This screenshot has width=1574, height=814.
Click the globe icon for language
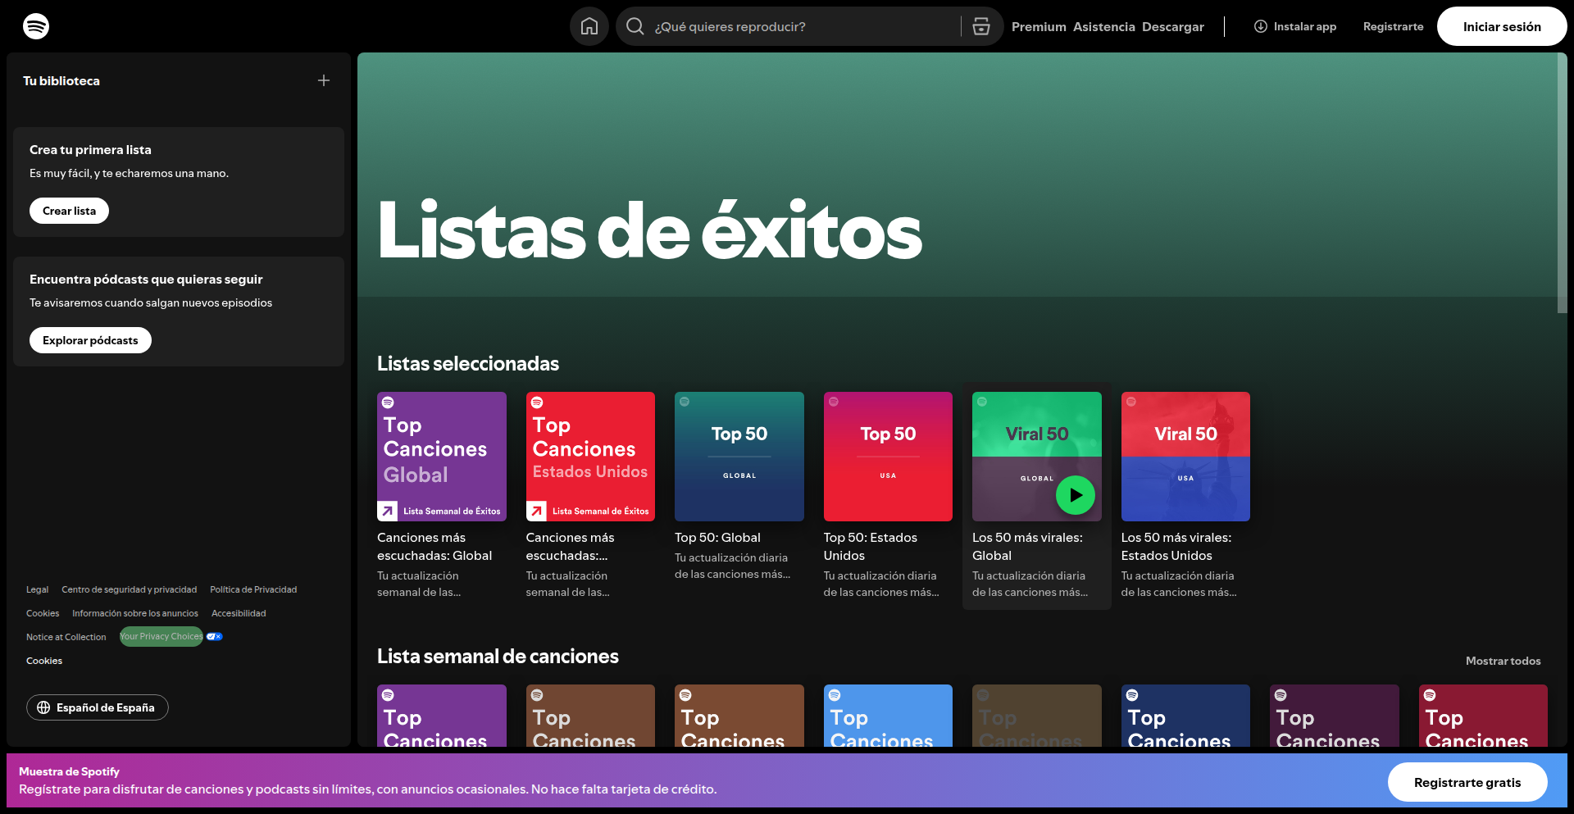point(44,707)
